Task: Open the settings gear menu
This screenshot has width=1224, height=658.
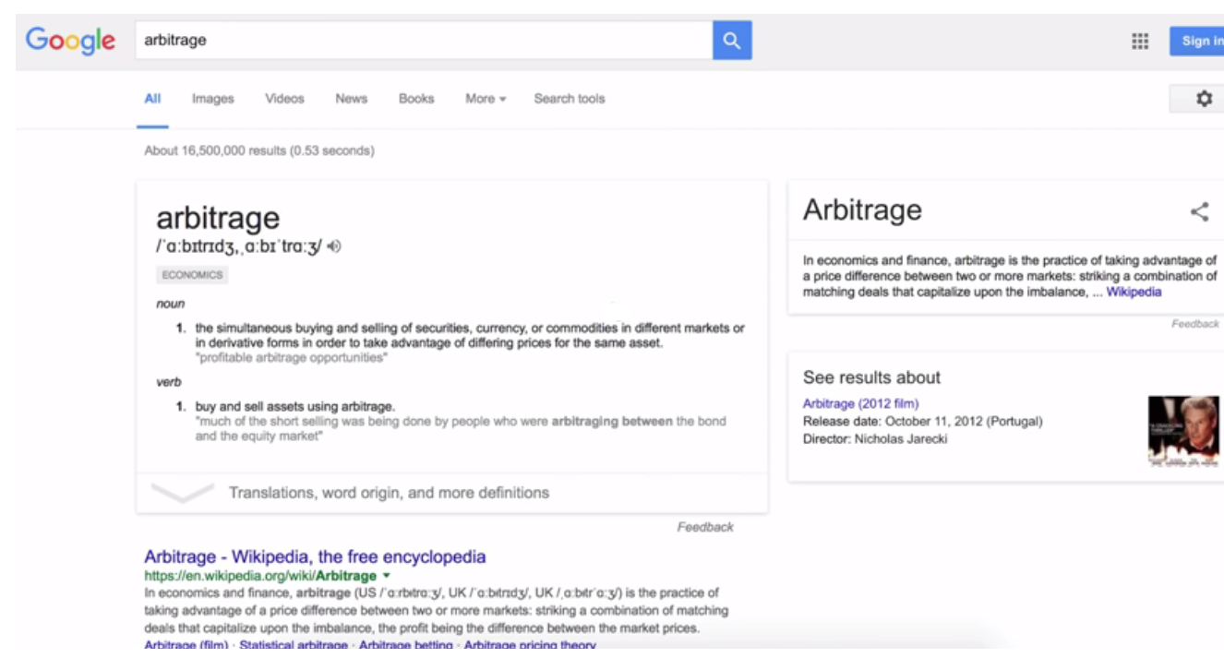Action: (1204, 99)
